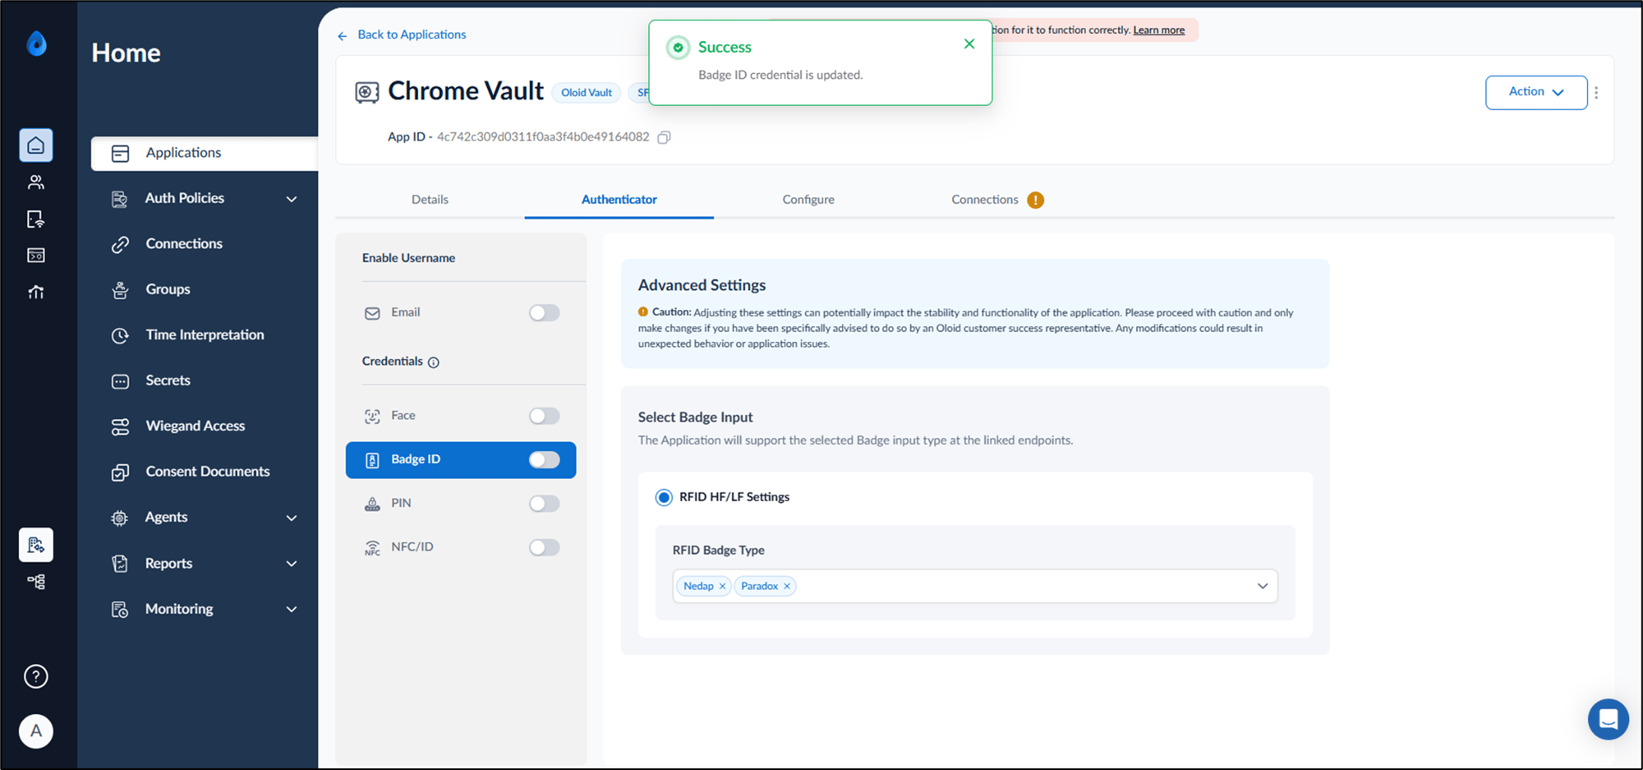Remove the Nedap badge type chip
Viewport: 1643px width, 770px height.
[722, 586]
